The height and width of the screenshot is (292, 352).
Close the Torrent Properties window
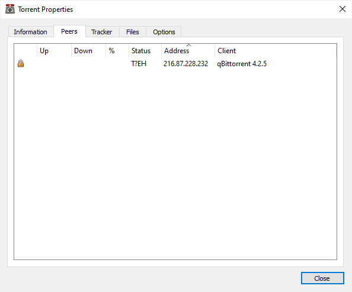coord(343,9)
